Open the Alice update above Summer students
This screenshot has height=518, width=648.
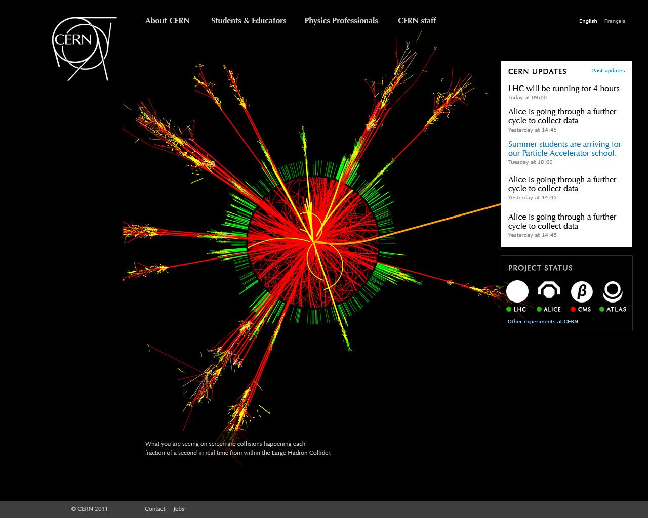(562, 116)
